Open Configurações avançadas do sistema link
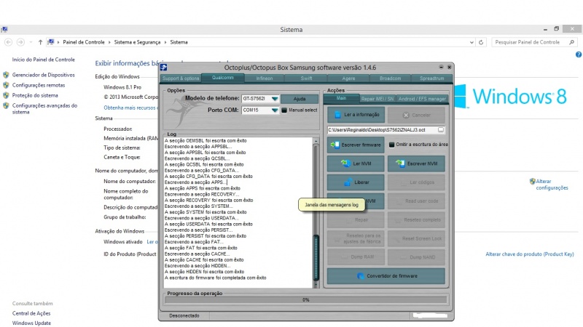583x327 pixels. pos(44,108)
